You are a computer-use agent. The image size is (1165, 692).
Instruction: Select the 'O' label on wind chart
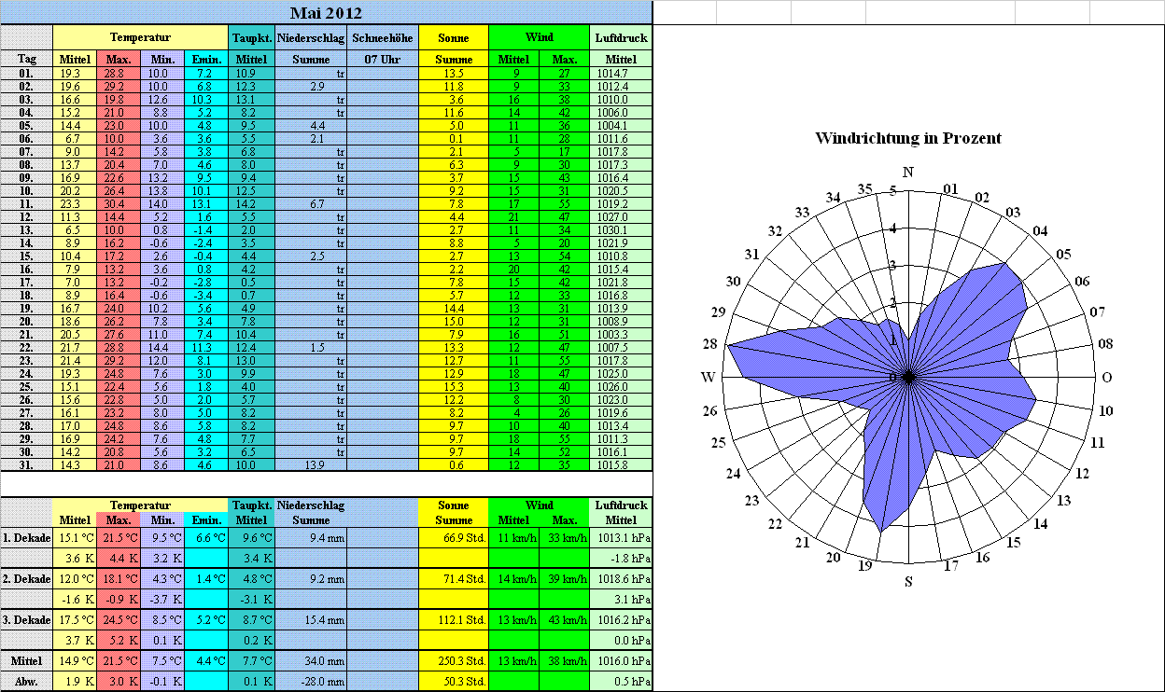[1107, 378]
